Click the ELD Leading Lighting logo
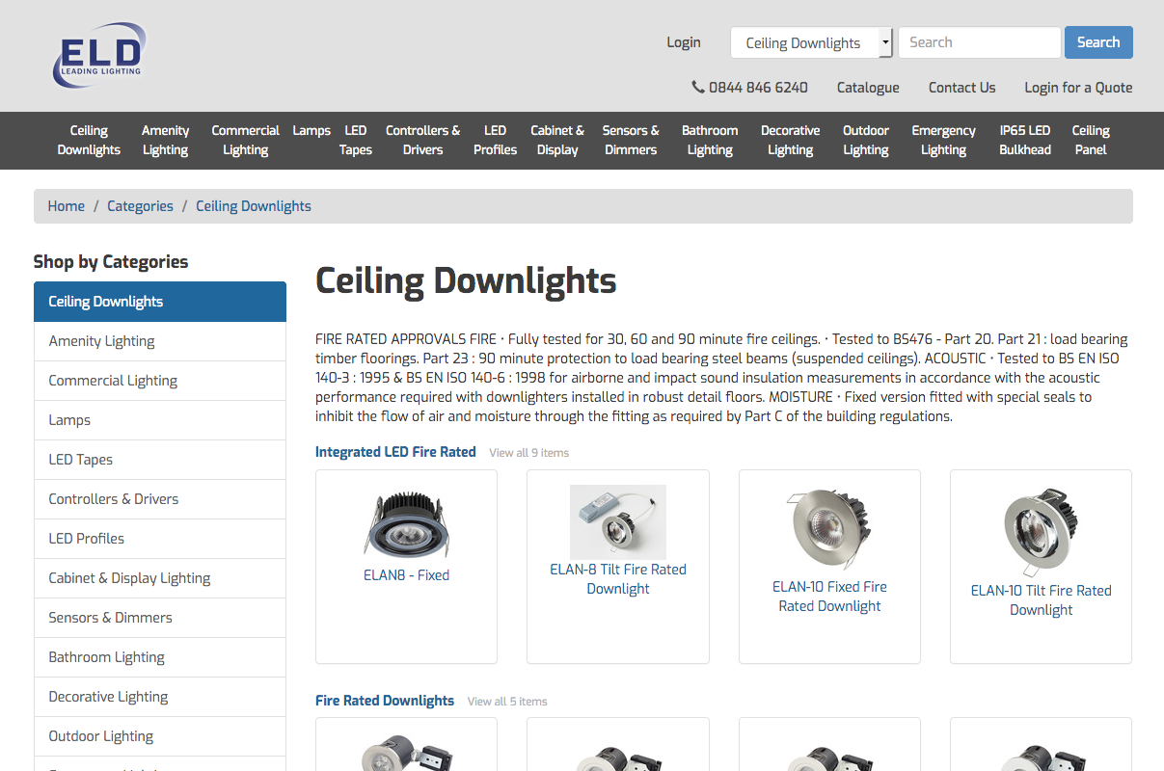Screen dimensions: 1164x771 point(97,56)
